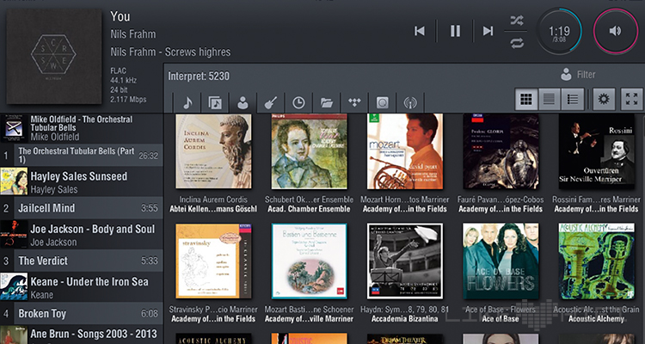Play The Orchestral Tubular Bells Part 1
The height and width of the screenshot is (344, 645).
point(82,155)
